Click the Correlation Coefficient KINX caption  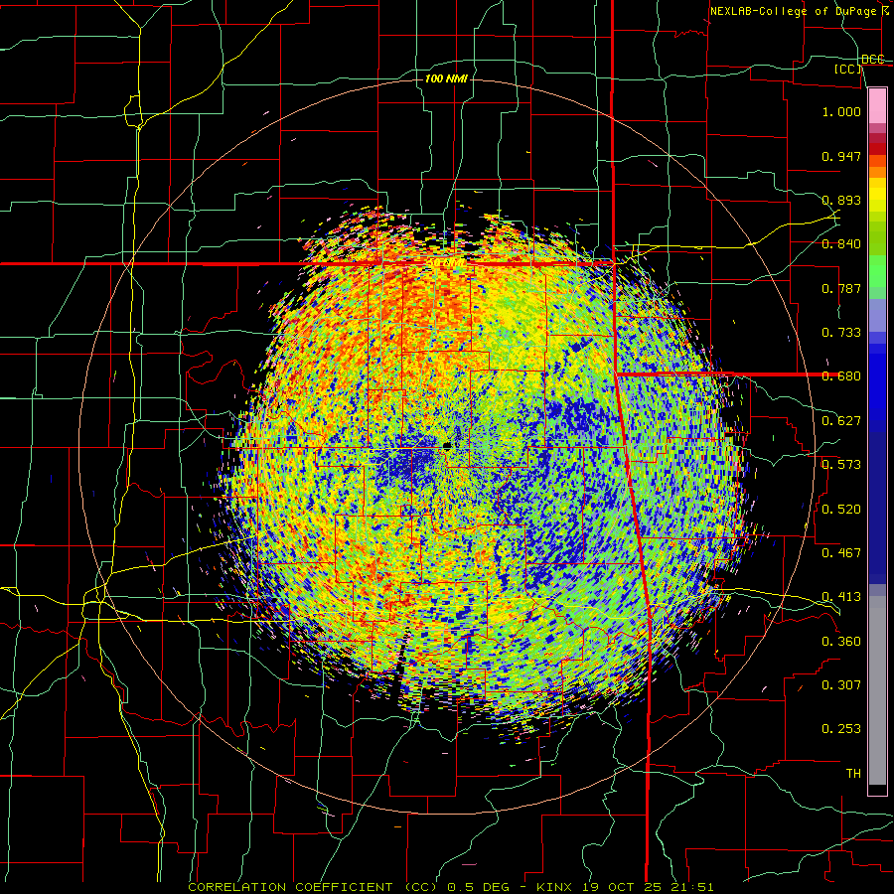pyautogui.click(x=451, y=887)
